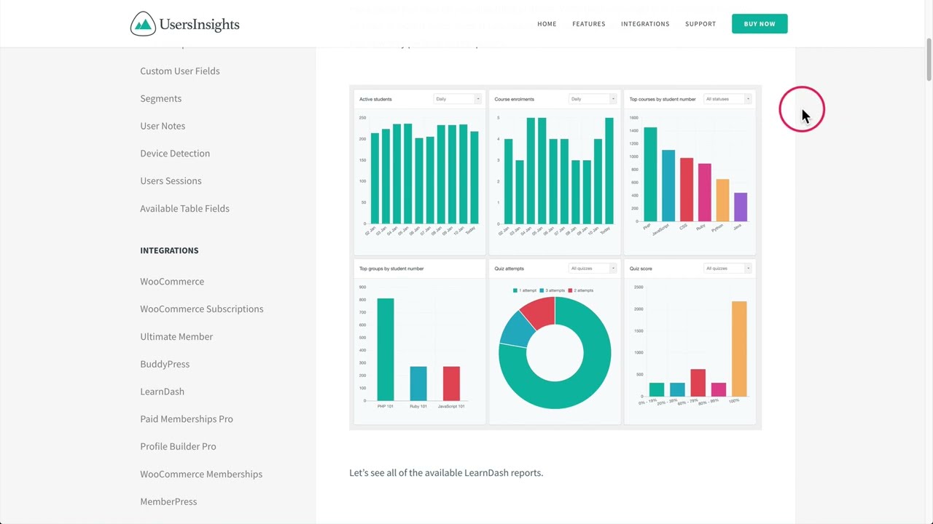Click the LearnDash reports dashboard image

tap(555, 257)
